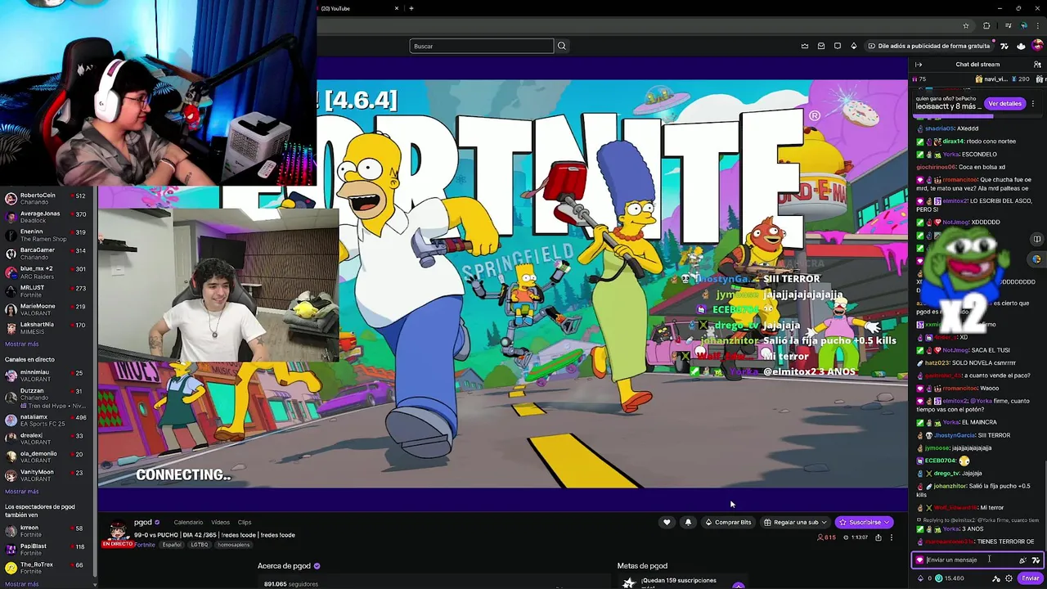
Task: Open the whispers speech bubble icon
Action: click(838, 46)
